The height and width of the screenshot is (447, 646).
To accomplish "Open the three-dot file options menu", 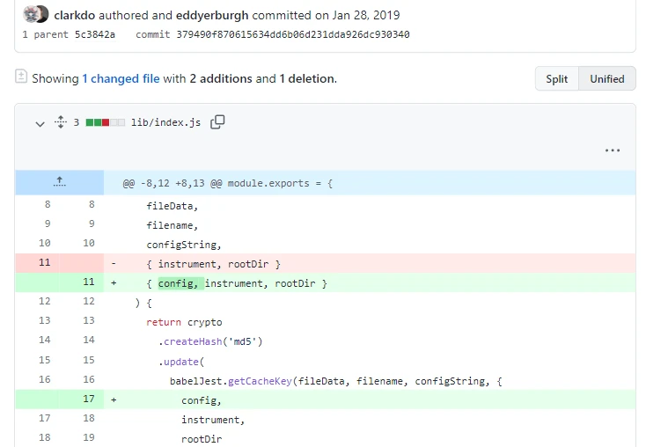I will (613, 150).
